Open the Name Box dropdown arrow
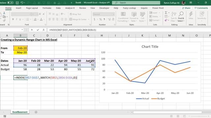The image size is (211, 118). [x=22, y=30]
